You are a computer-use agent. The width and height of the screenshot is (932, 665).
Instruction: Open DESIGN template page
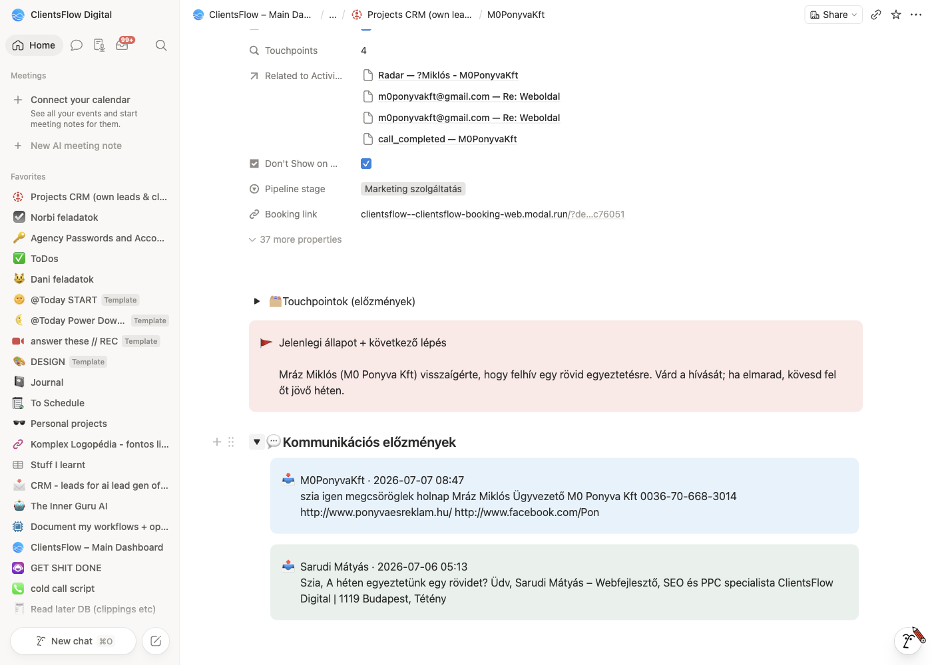click(x=90, y=362)
